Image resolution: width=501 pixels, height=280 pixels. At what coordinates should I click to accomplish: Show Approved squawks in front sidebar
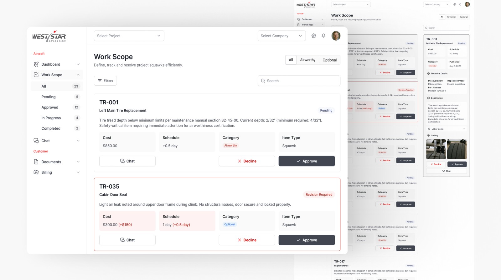coord(57,107)
